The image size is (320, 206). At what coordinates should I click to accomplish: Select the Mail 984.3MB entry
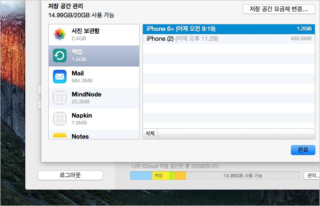pyautogui.click(x=94, y=77)
